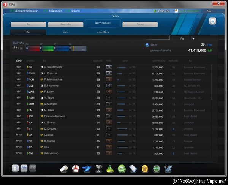Click the F2 video guide link in top bar

coord(53,11)
